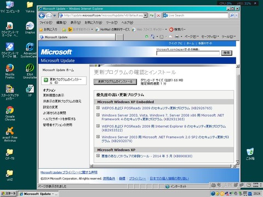
Task: Select the CF-T8 folder on desktop
Action: click(10, 154)
